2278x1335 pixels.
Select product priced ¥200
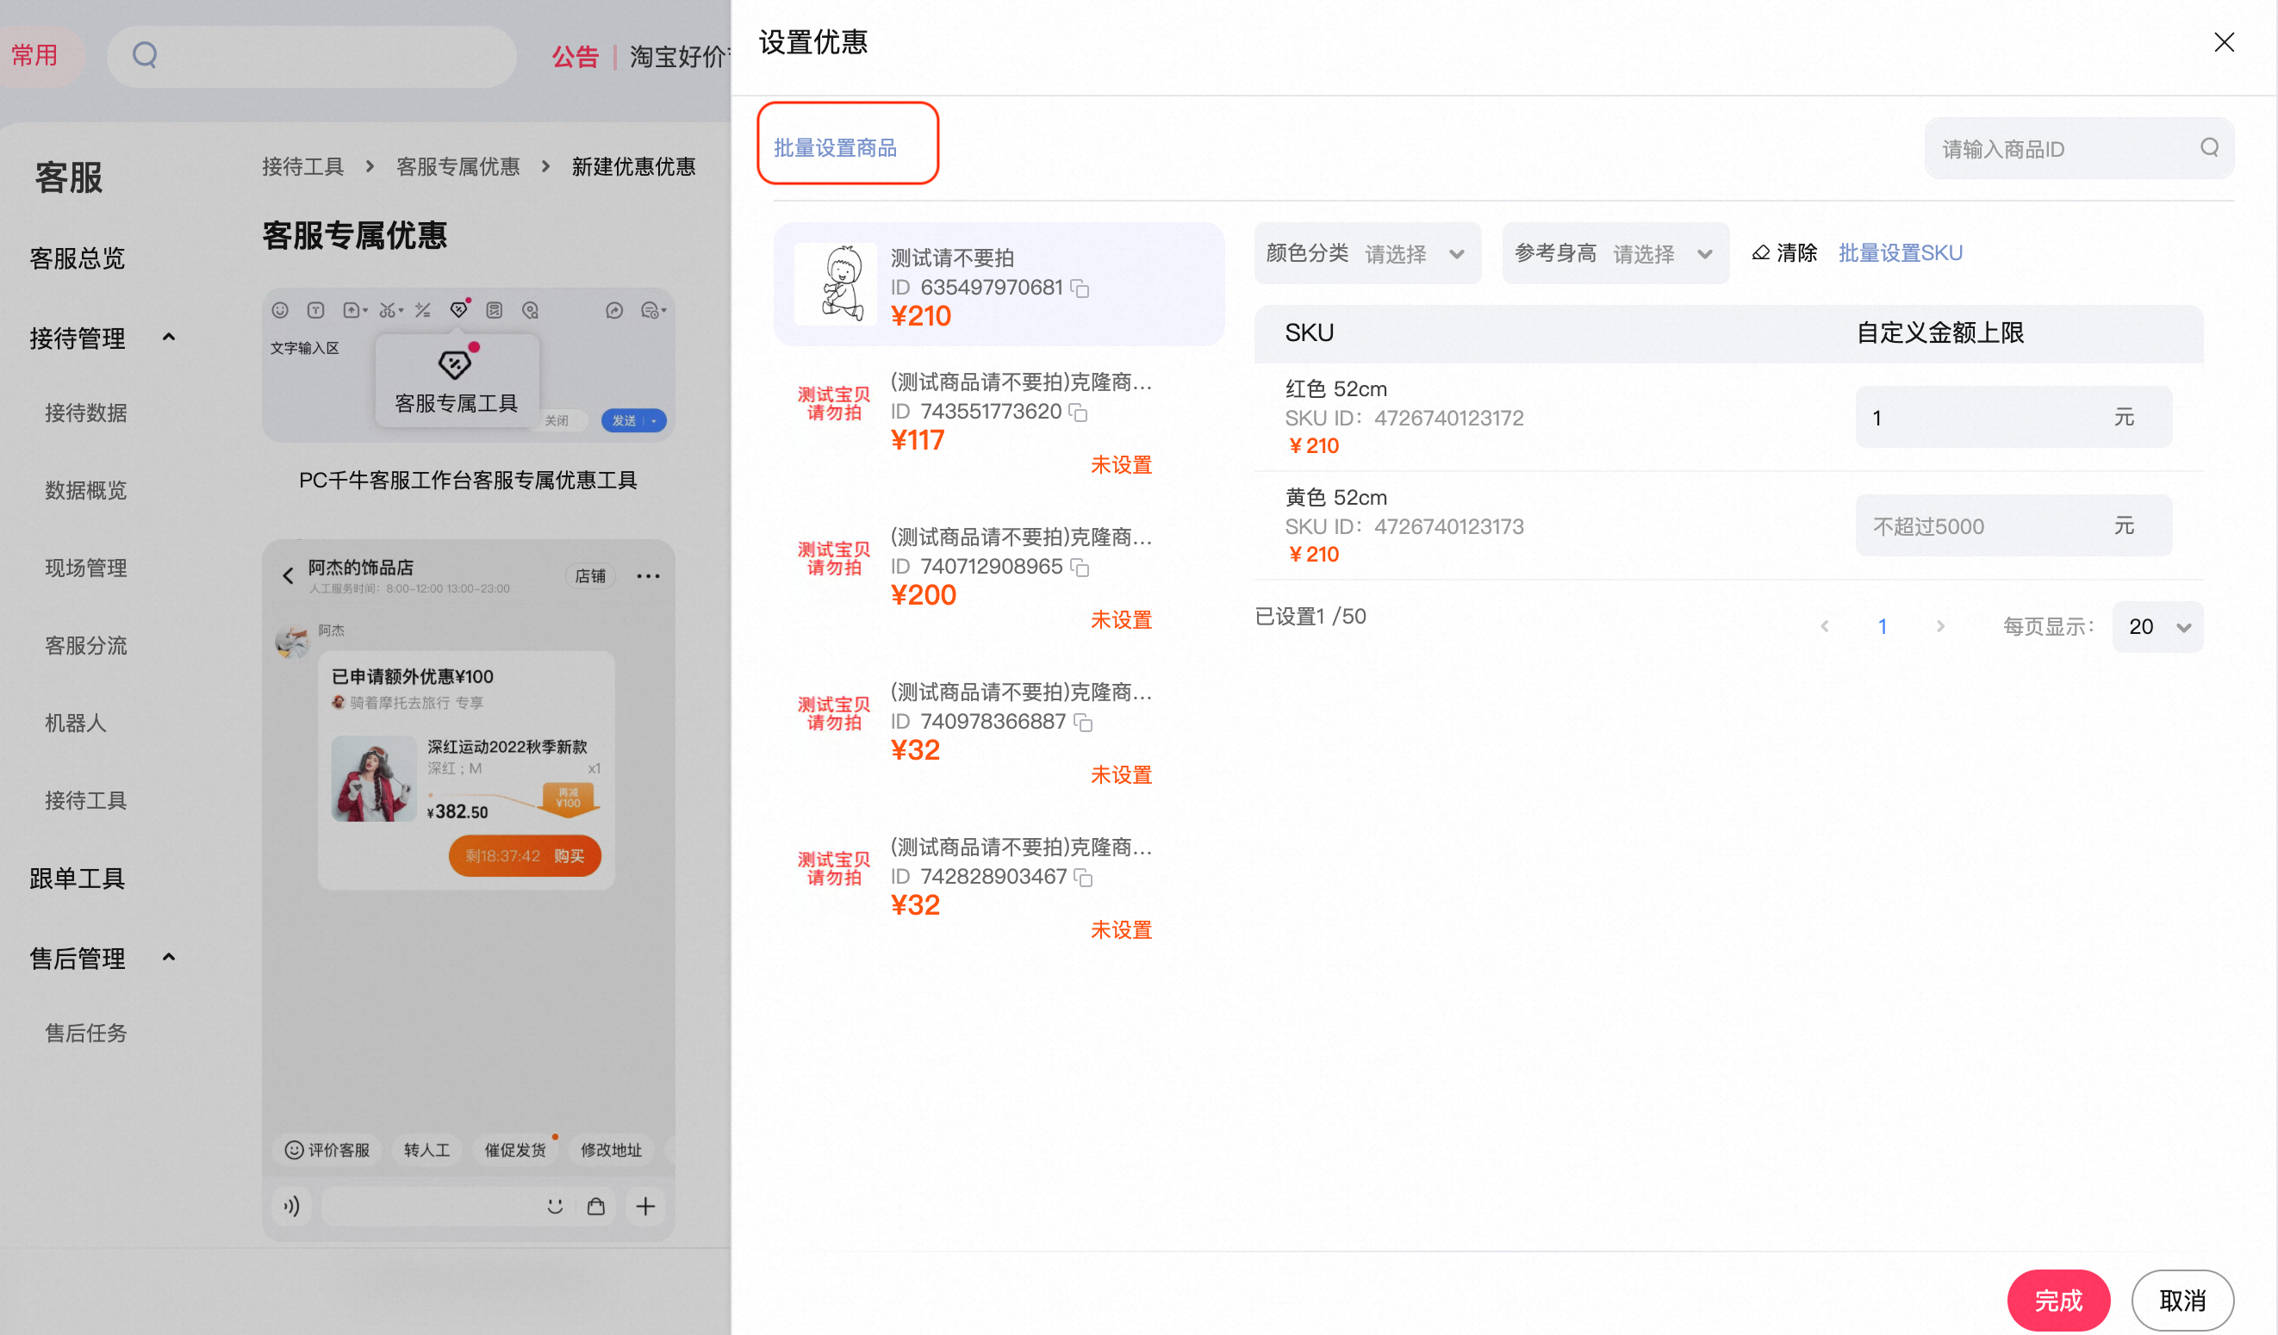[998, 579]
